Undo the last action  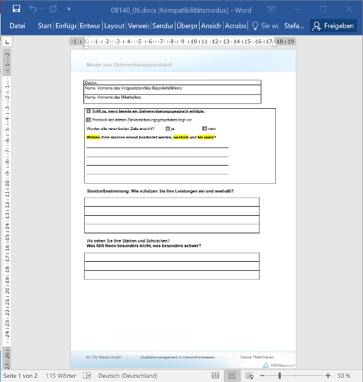(x=33, y=9)
